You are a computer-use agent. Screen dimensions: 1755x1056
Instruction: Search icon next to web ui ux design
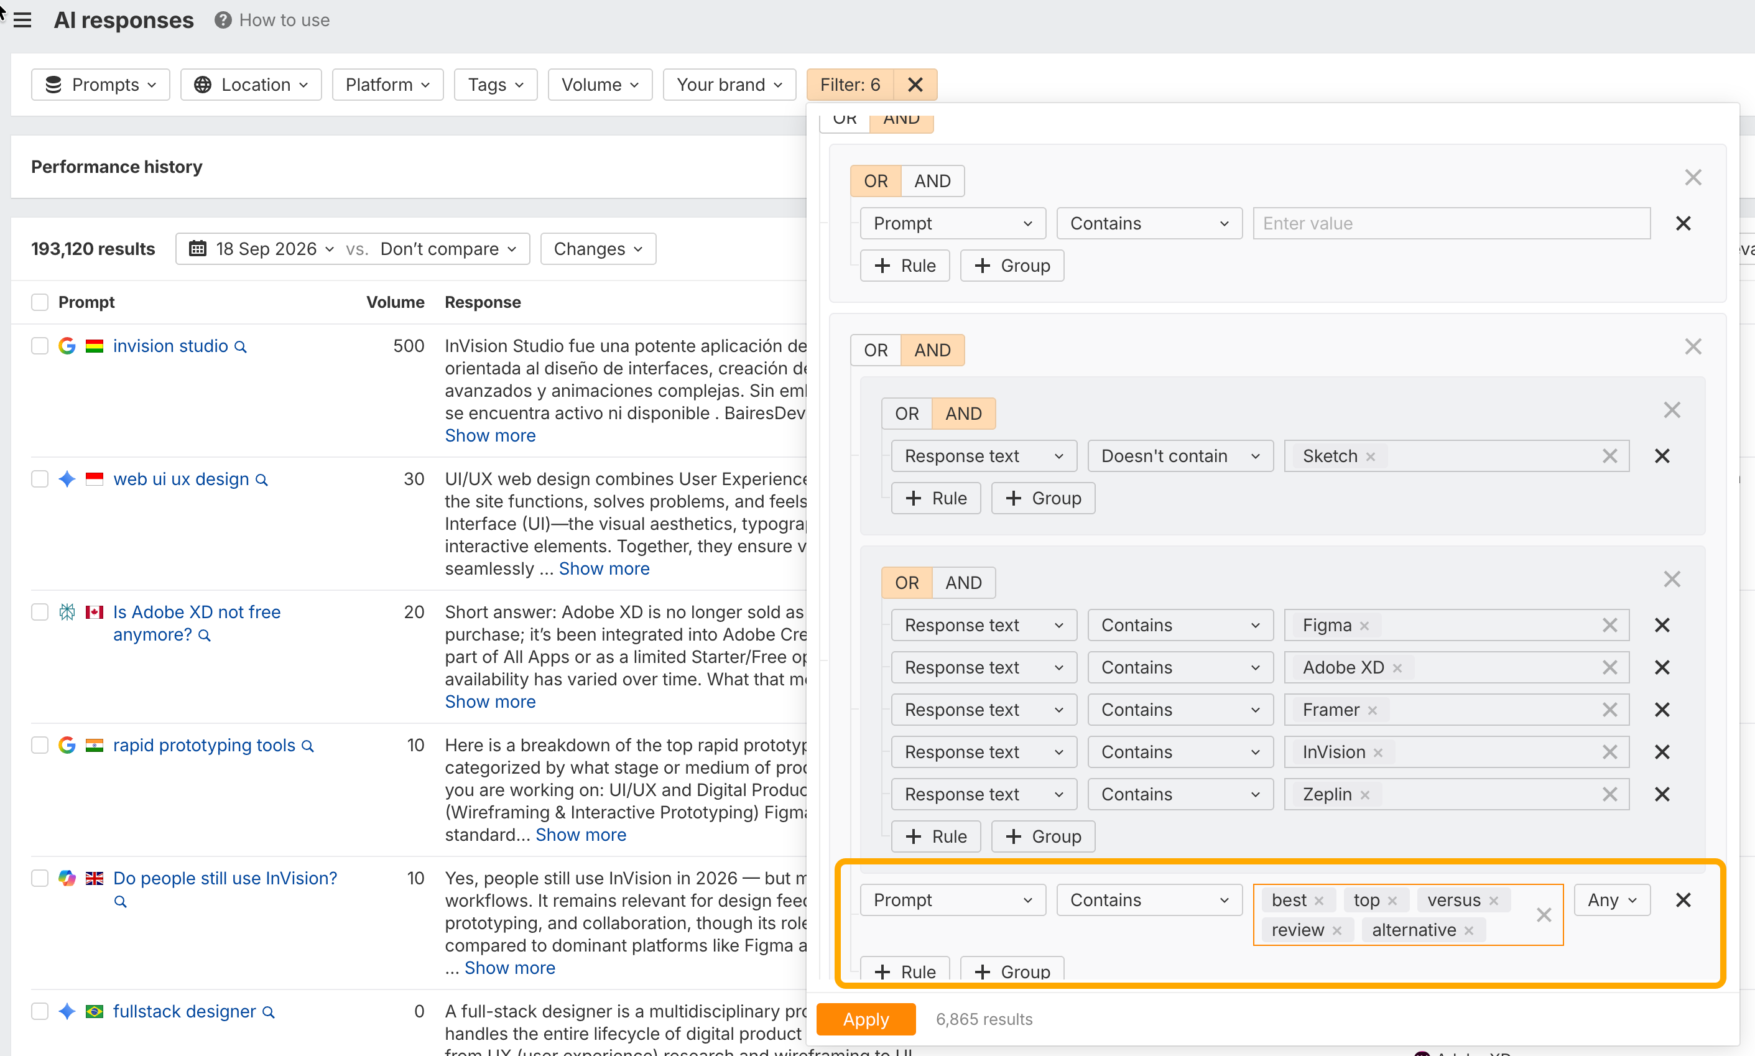tap(262, 480)
